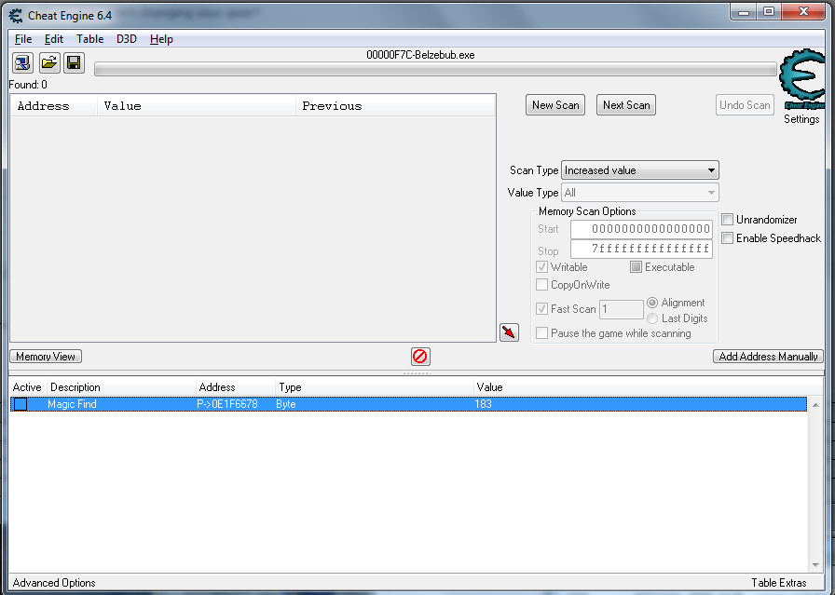
Task: Open the Value Type dropdown
Action: click(640, 193)
